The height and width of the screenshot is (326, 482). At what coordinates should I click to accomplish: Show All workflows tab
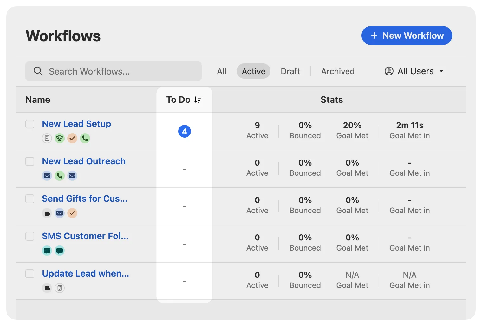click(222, 71)
